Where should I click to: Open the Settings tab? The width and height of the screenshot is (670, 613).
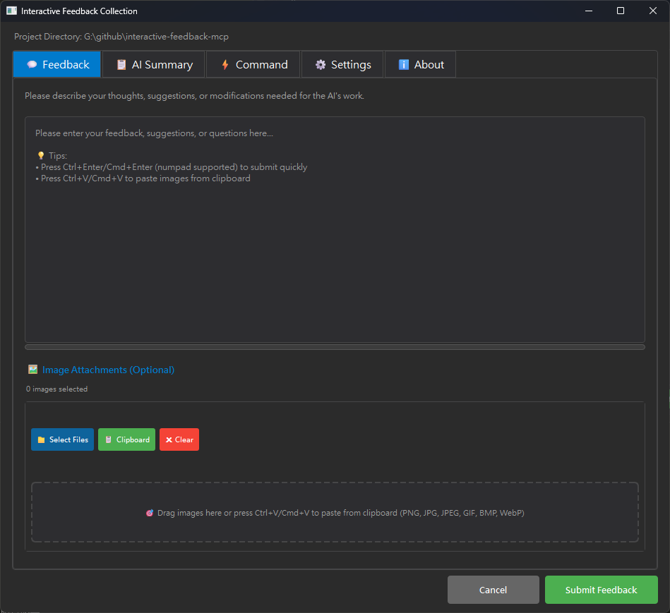tap(342, 64)
